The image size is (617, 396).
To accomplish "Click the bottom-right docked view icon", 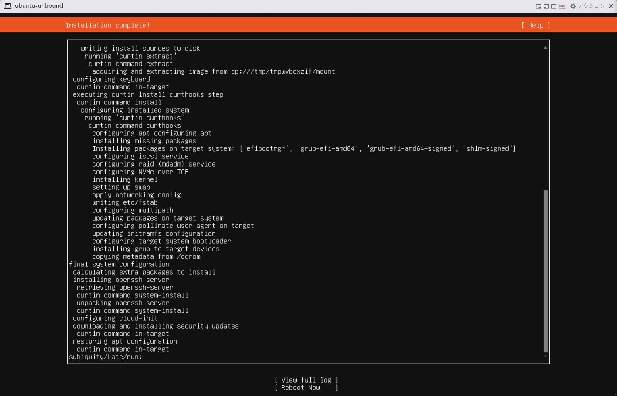I will tap(538, 6).
